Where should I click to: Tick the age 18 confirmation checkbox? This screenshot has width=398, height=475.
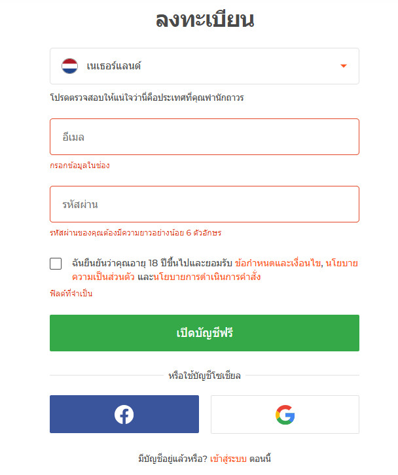[56, 264]
